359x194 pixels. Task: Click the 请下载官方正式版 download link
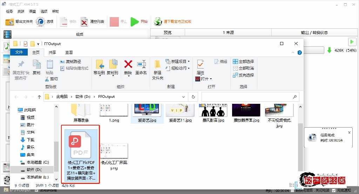172,22
